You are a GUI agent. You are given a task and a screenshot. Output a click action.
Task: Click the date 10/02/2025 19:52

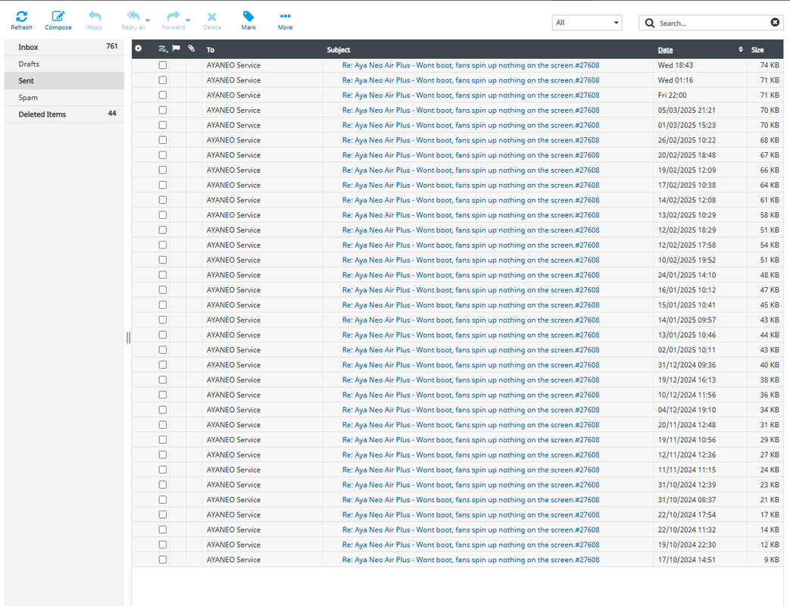click(x=687, y=260)
